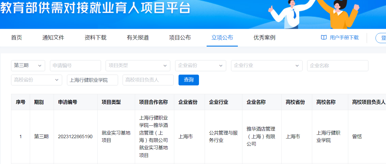Open the 通知文件 tab
Image resolution: width=386 pixels, height=164 pixels.
tap(53, 37)
